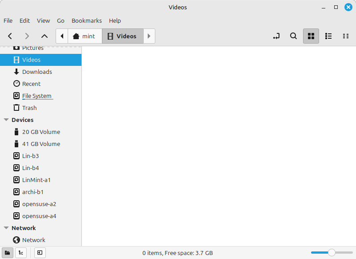Open Recent in the sidebar
Screen dimensions: 356x259
[x=41, y=84]
